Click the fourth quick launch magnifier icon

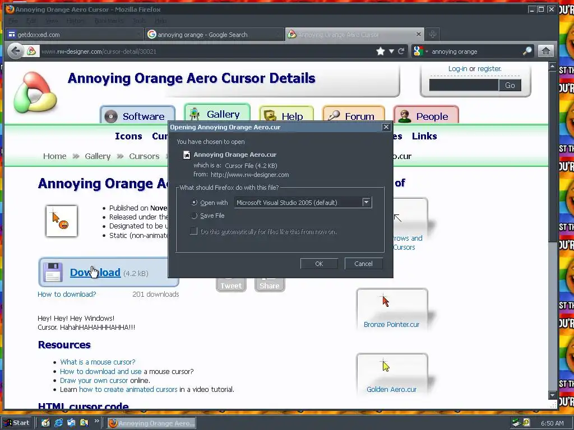coord(84,423)
